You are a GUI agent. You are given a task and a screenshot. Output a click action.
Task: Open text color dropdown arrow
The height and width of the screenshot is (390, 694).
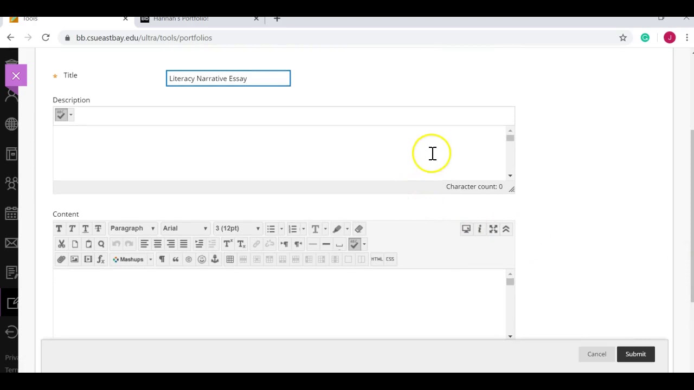point(325,229)
